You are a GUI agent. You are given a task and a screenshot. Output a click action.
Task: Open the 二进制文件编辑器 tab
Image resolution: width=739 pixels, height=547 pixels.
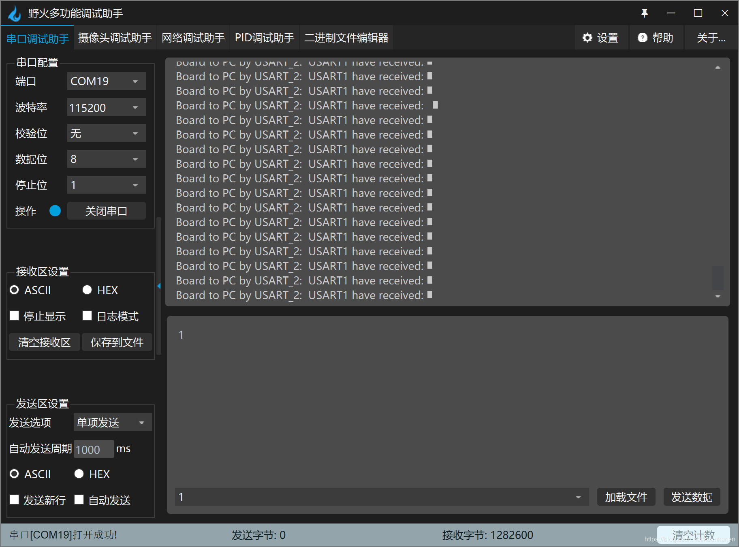click(346, 38)
